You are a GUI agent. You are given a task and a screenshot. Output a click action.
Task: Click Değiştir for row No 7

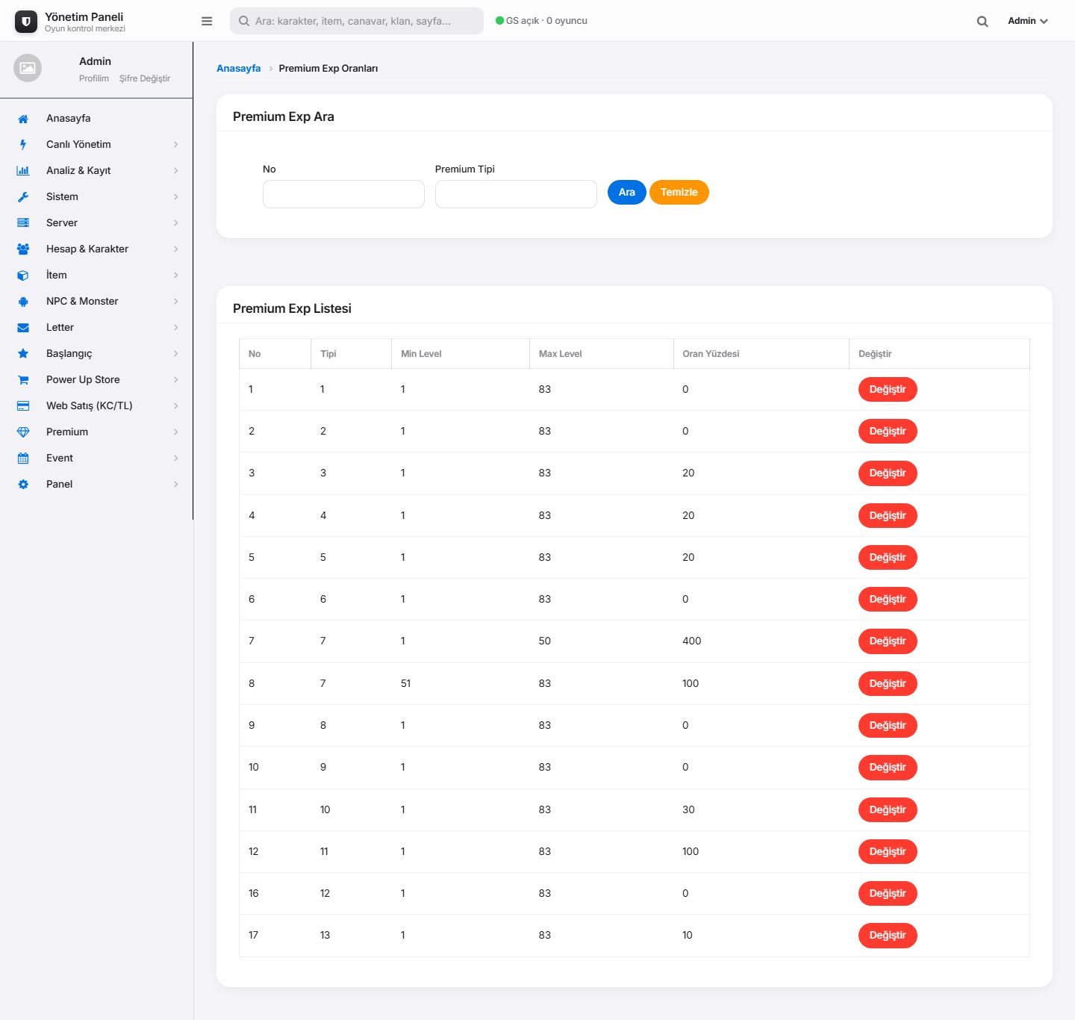pos(888,641)
